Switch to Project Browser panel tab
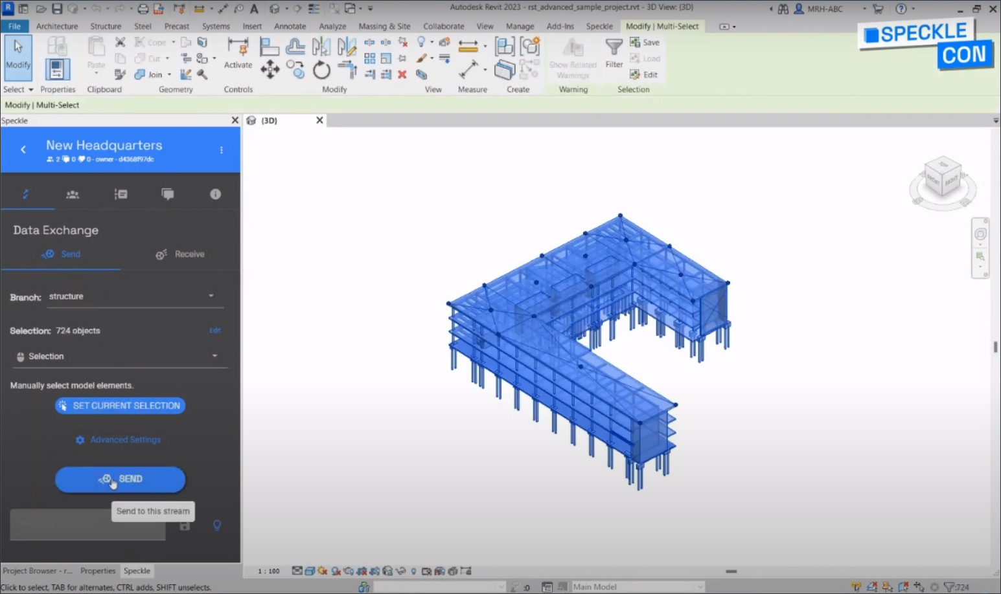This screenshot has height=594, width=1001. [x=38, y=571]
